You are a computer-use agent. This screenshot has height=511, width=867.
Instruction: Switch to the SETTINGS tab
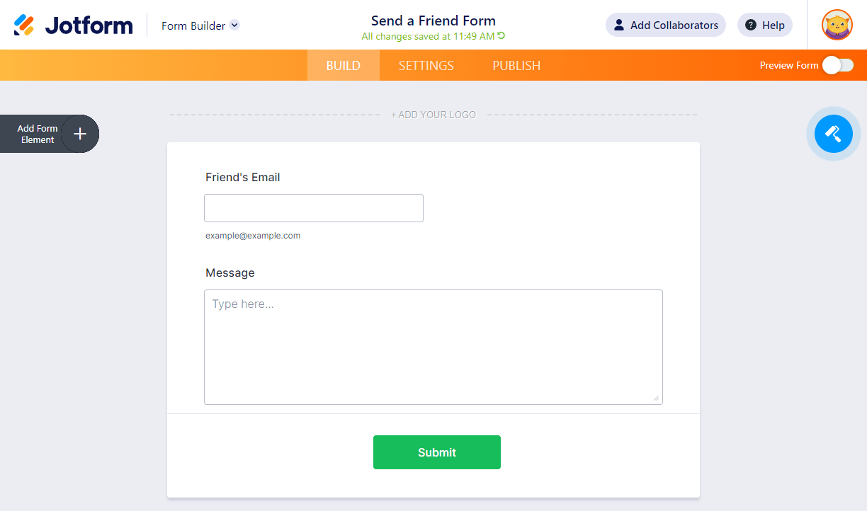(x=426, y=66)
